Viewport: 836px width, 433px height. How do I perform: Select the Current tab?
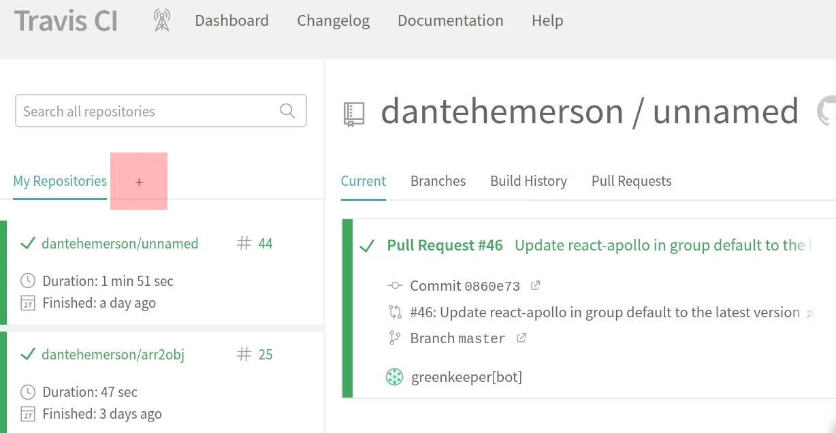click(364, 181)
